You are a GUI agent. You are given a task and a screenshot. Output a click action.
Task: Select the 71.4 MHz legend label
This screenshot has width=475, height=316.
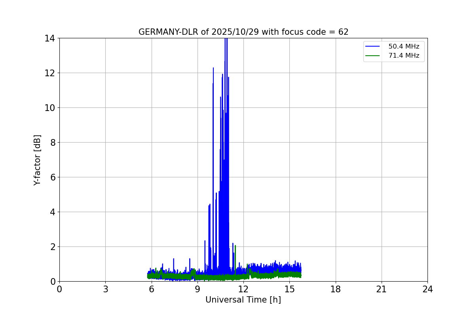coord(404,56)
